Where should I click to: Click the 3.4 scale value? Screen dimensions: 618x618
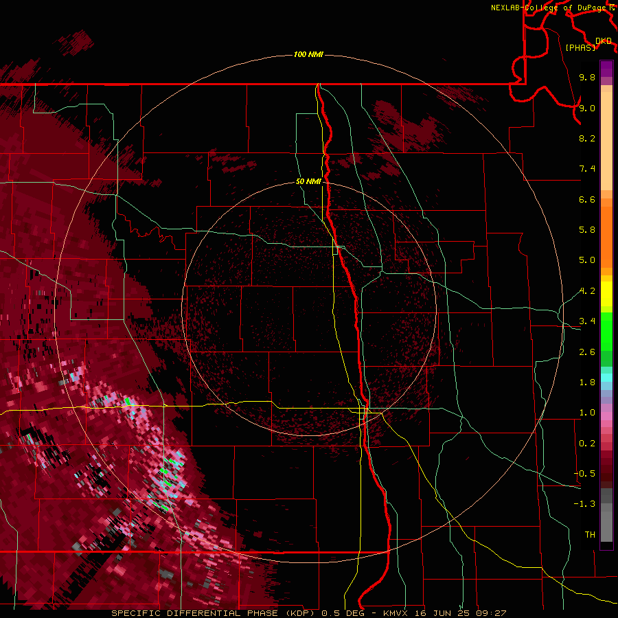[587, 321]
